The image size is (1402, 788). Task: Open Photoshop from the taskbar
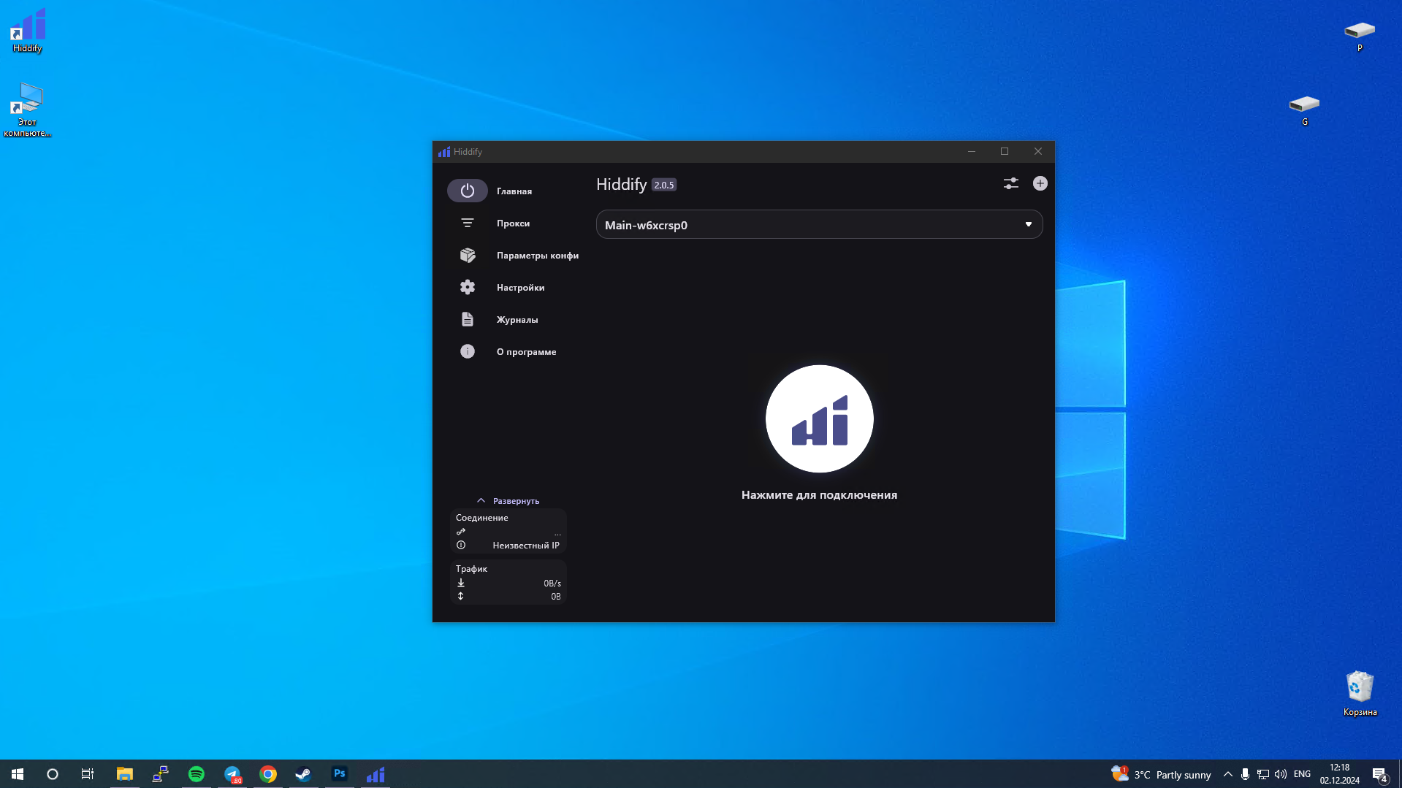[340, 774]
